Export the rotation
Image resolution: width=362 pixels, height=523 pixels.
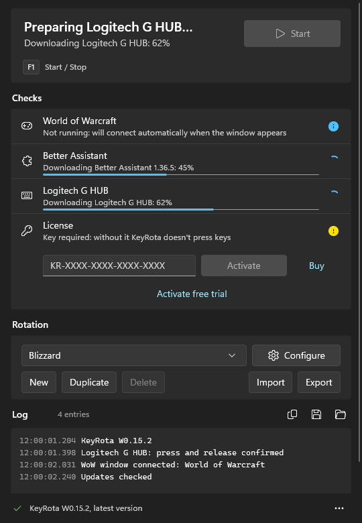click(318, 382)
